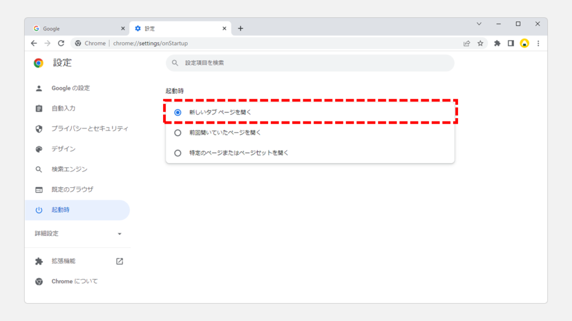Click the browser reload icon
The image size is (572, 321).
click(61, 43)
